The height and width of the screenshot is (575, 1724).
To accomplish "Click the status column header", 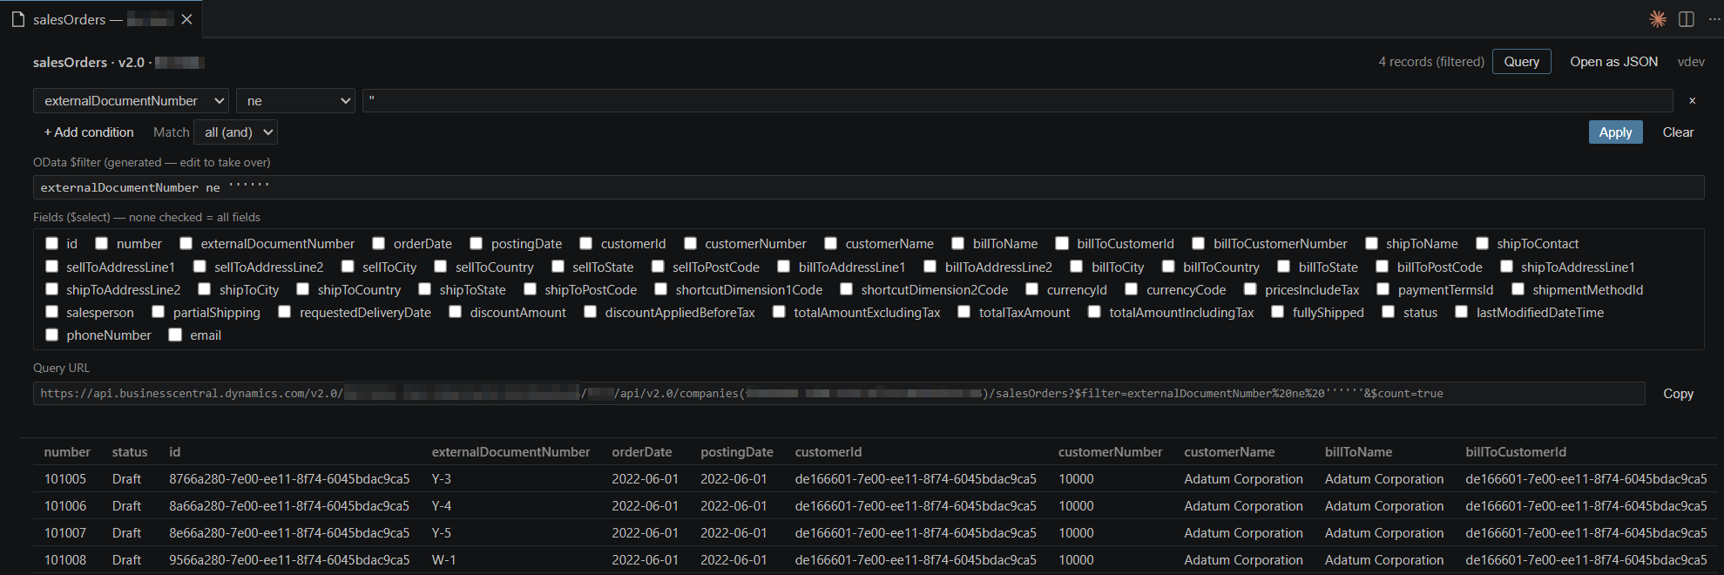I will tap(130, 452).
